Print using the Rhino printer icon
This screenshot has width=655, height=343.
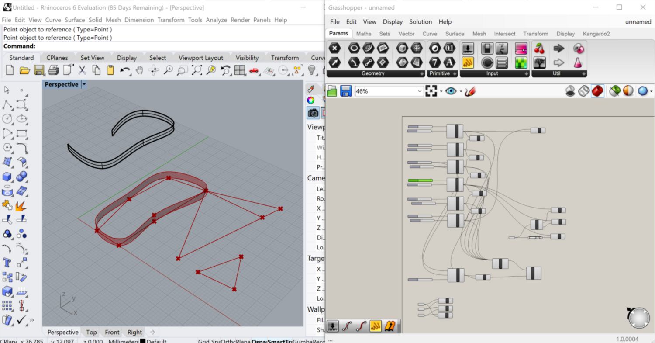coord(53,70)
